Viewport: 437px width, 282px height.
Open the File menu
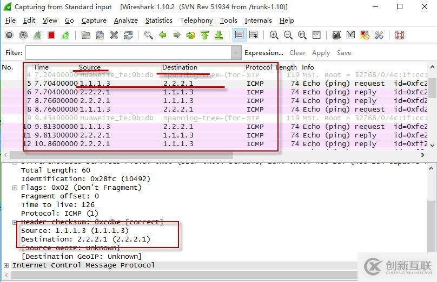[x=10, y=20]
